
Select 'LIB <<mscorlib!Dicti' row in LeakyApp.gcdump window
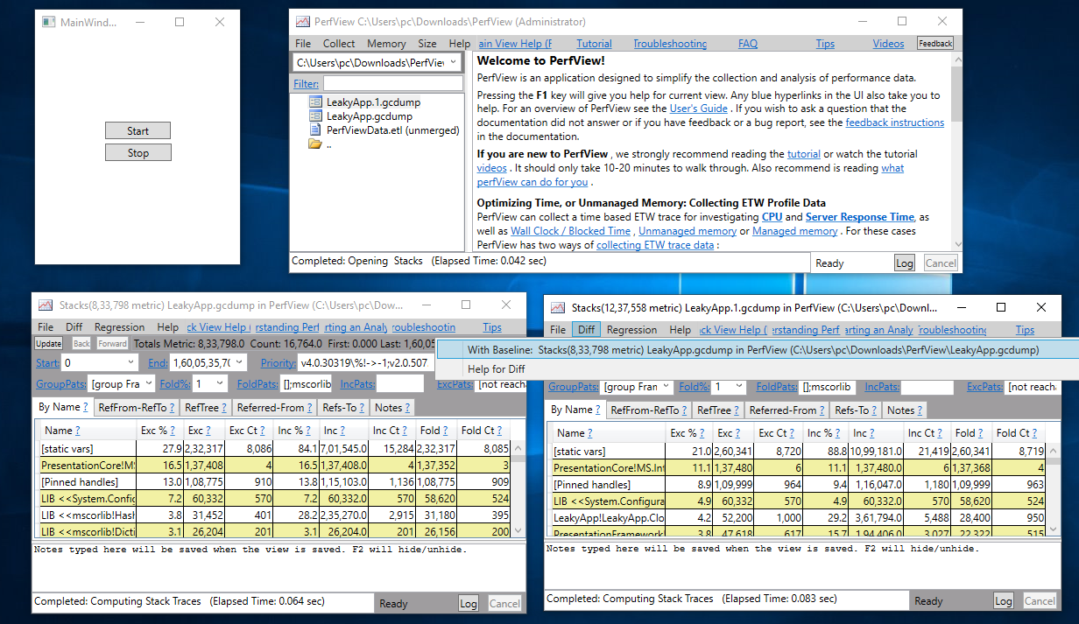(x=273, y=531)
